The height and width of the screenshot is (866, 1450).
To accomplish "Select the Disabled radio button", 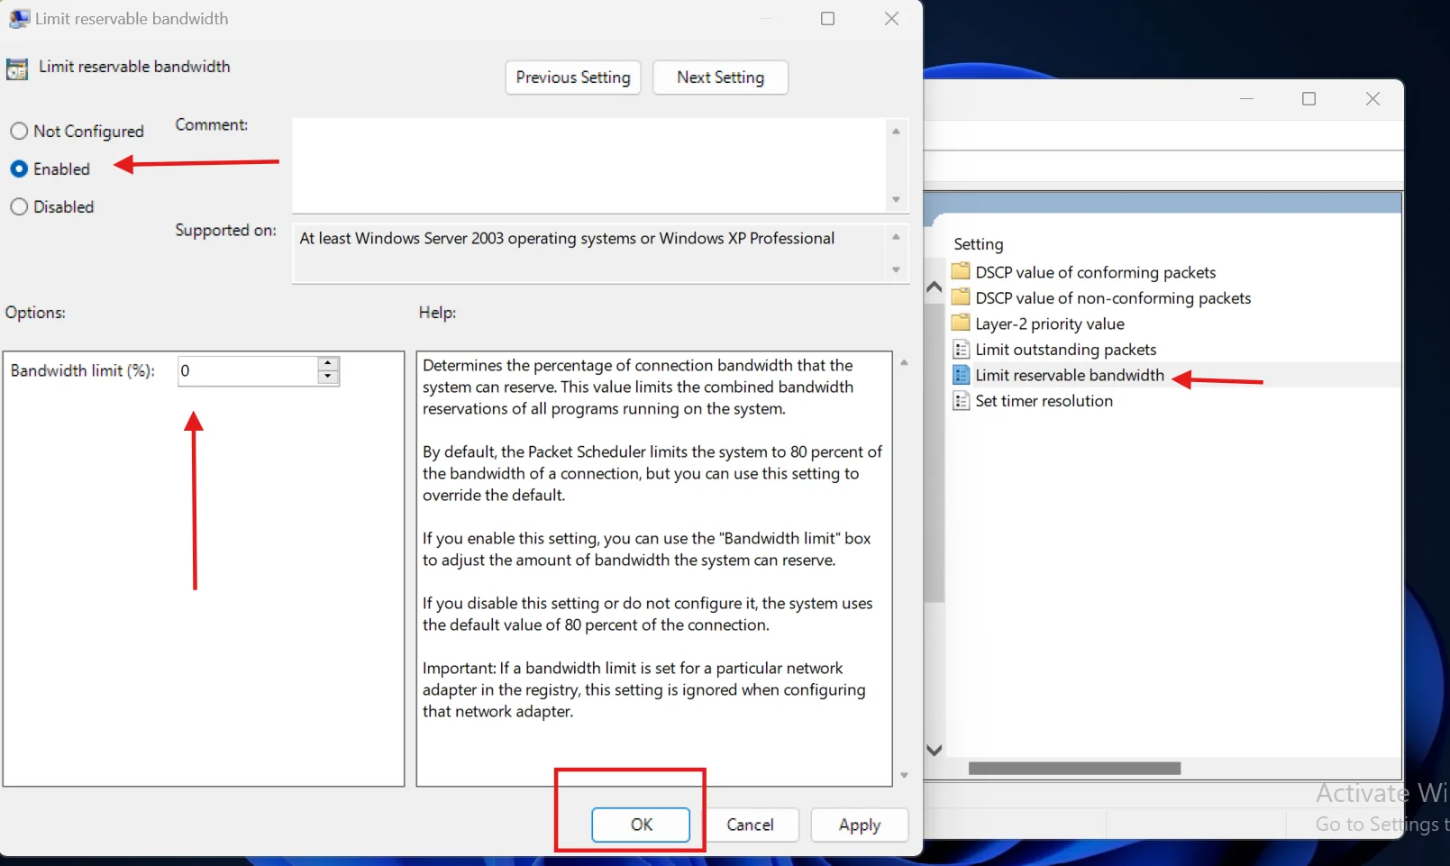I will pyautogui.click(x=19, y=207).
